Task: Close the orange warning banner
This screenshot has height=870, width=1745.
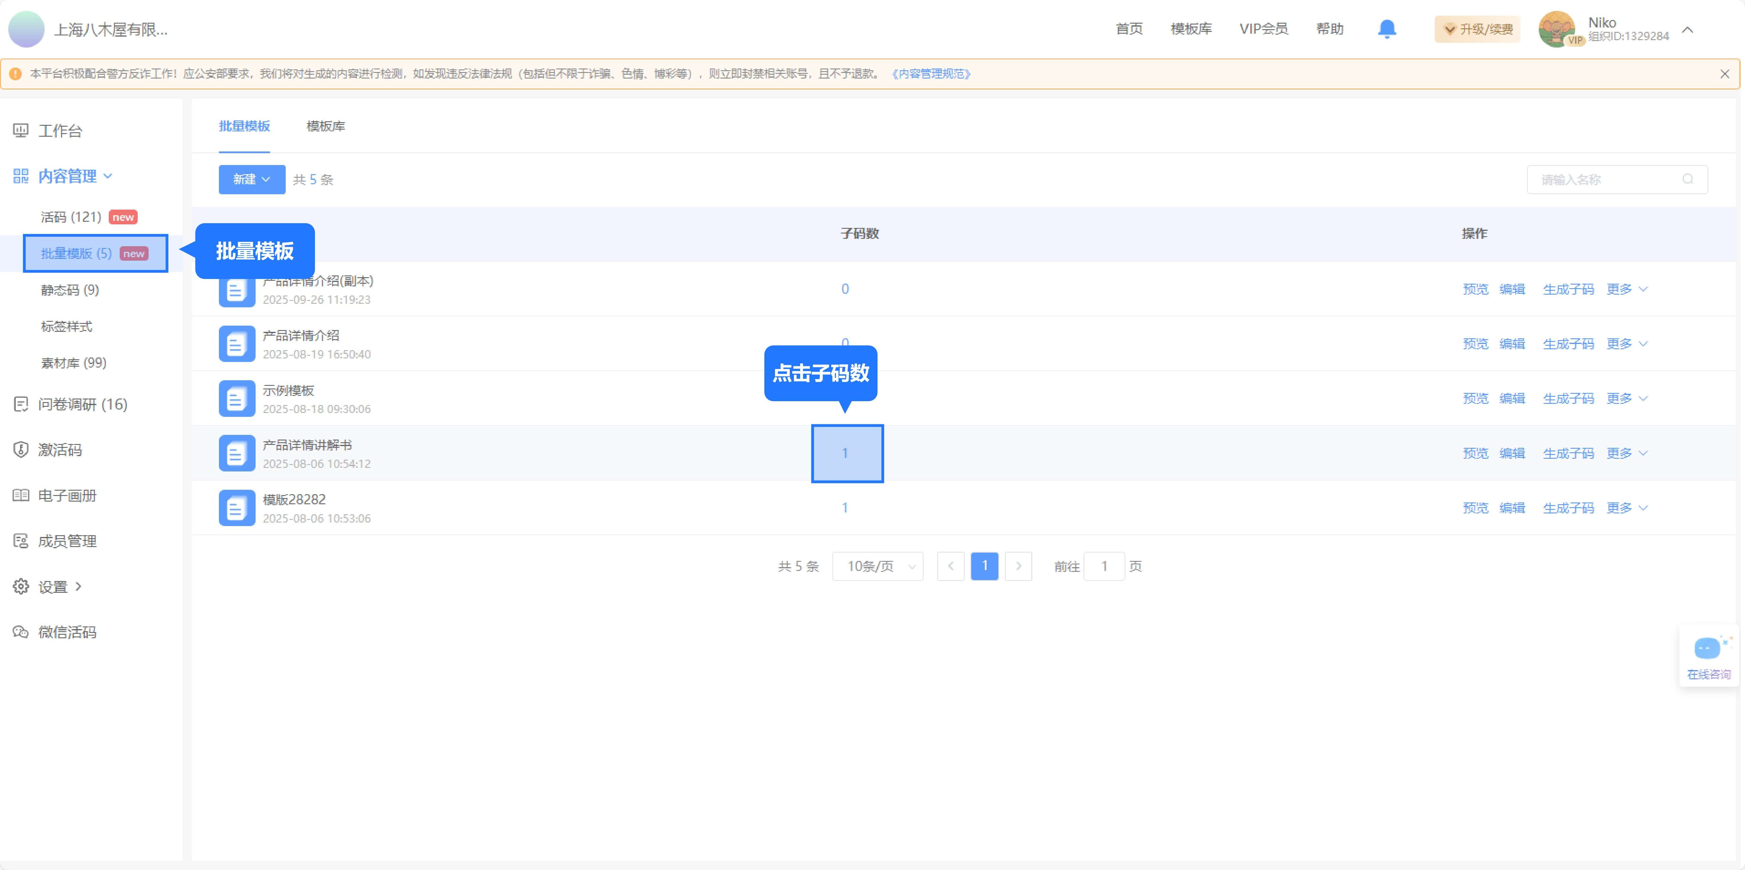Action: point(1724,74)
